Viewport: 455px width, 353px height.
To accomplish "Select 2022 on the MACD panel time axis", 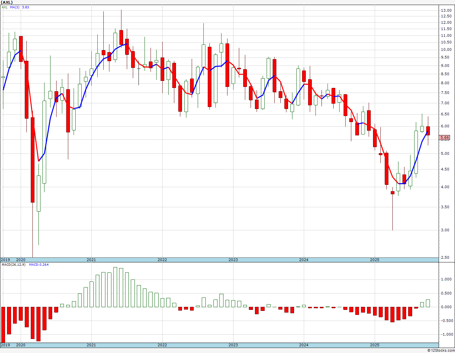I will click(x=162, y=345).
